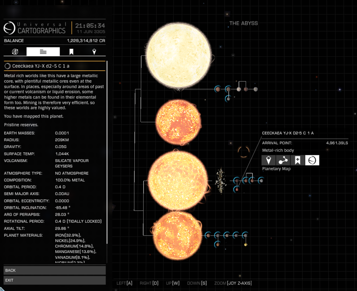
Task: Click the '100.0% METAL' composition value
Action: coord(70,180)
